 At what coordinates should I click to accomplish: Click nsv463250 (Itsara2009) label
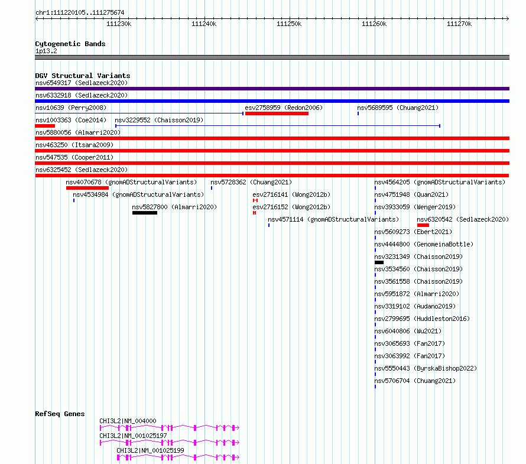pyautogui.click(x=74, y=145)
